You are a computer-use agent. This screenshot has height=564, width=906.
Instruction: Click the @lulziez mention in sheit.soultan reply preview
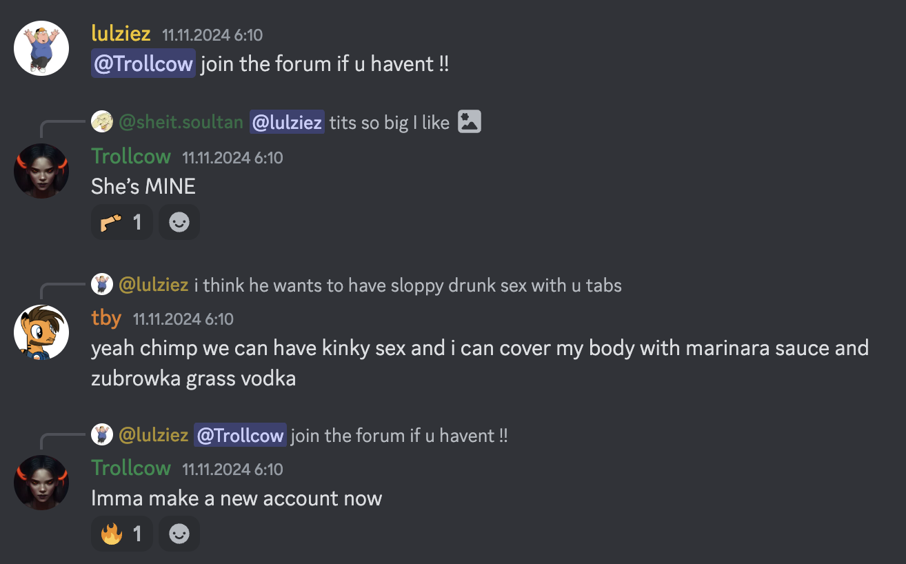click(287, 123)
